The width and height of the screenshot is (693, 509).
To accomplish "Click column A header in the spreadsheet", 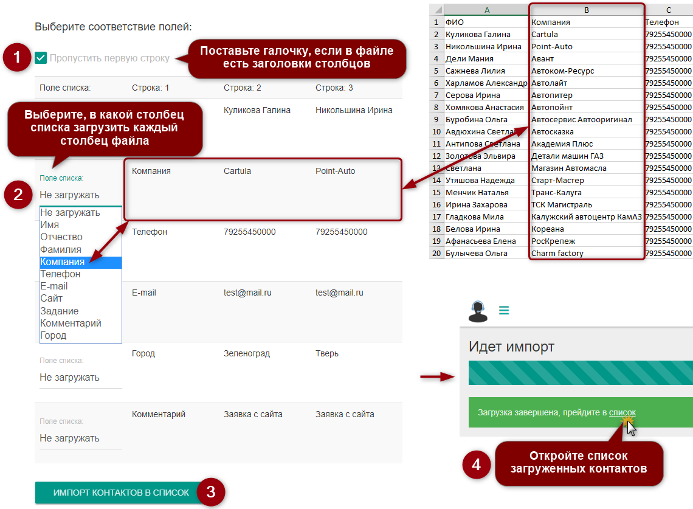I will coord(486,10).
